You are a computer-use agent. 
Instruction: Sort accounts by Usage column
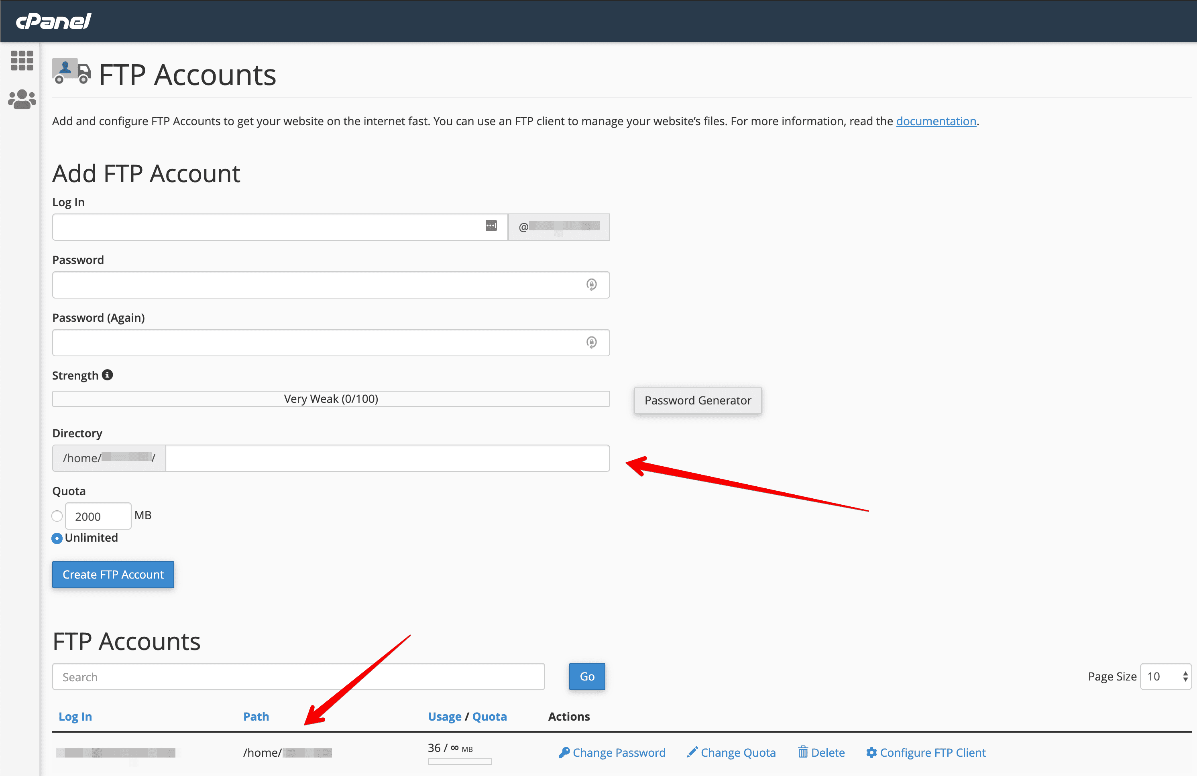click(x=445, y=717)
